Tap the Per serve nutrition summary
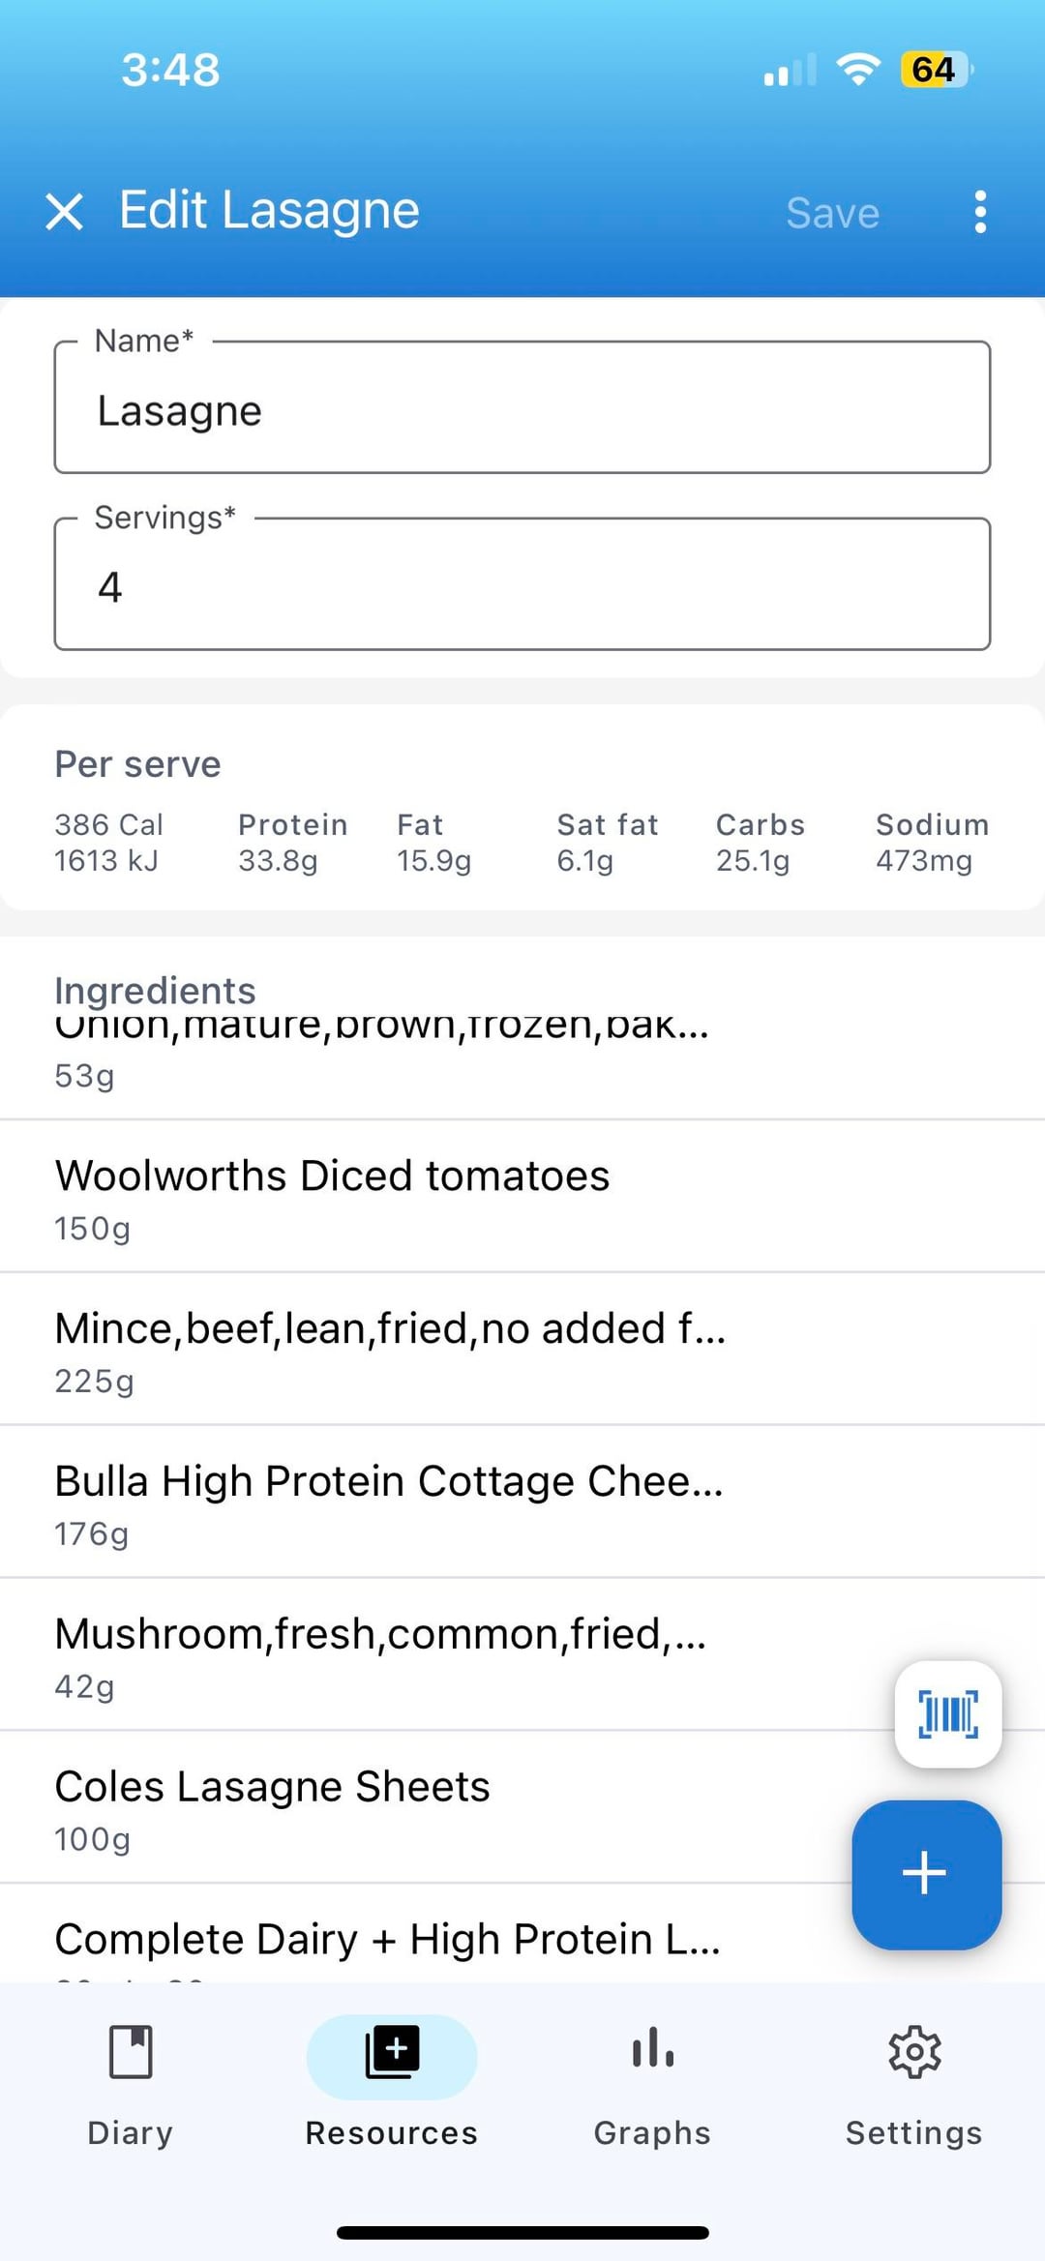The width and height of the screenshot is (1045, 2261). point(522,809)
